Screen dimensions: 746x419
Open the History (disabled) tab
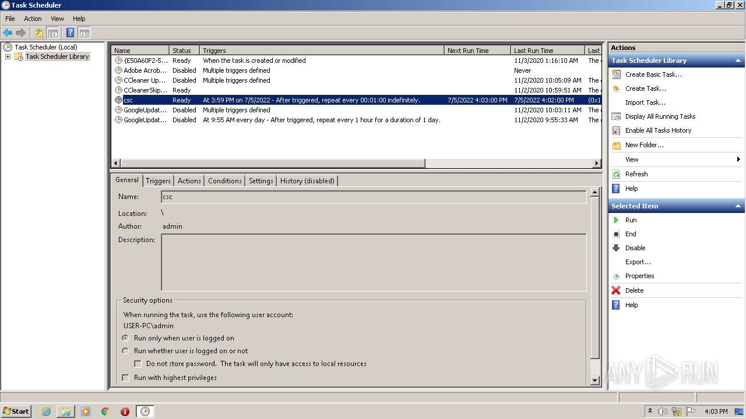307,181
